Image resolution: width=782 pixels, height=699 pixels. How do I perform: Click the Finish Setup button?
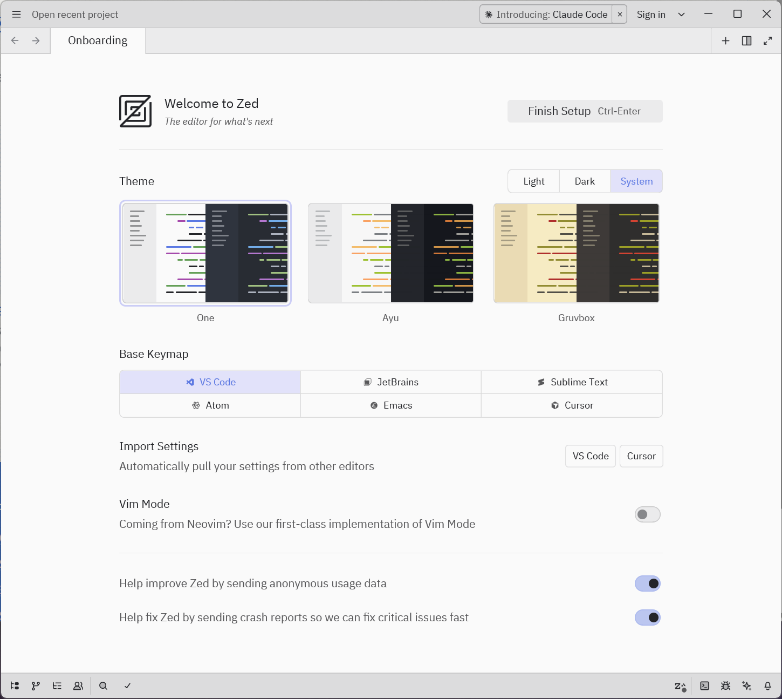point(585,111)
